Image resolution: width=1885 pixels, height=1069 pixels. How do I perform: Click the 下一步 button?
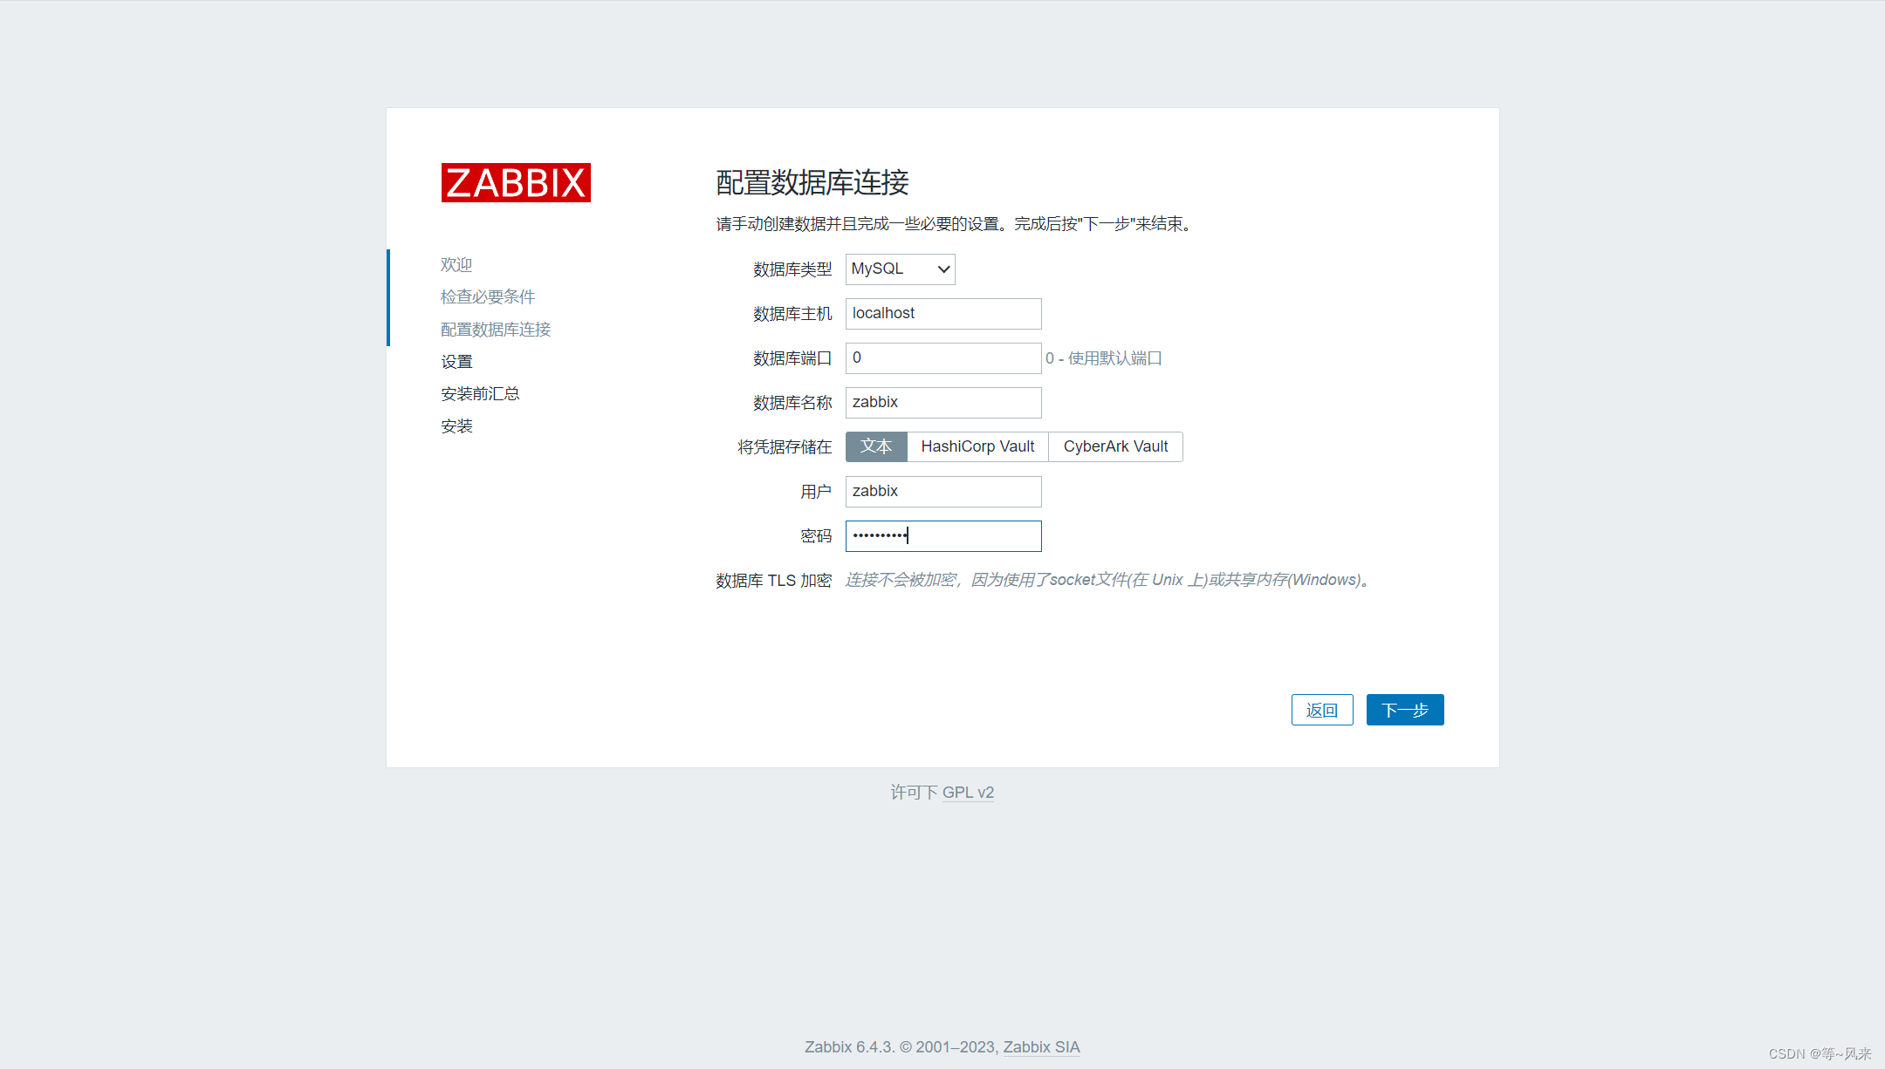point(1404,710)
